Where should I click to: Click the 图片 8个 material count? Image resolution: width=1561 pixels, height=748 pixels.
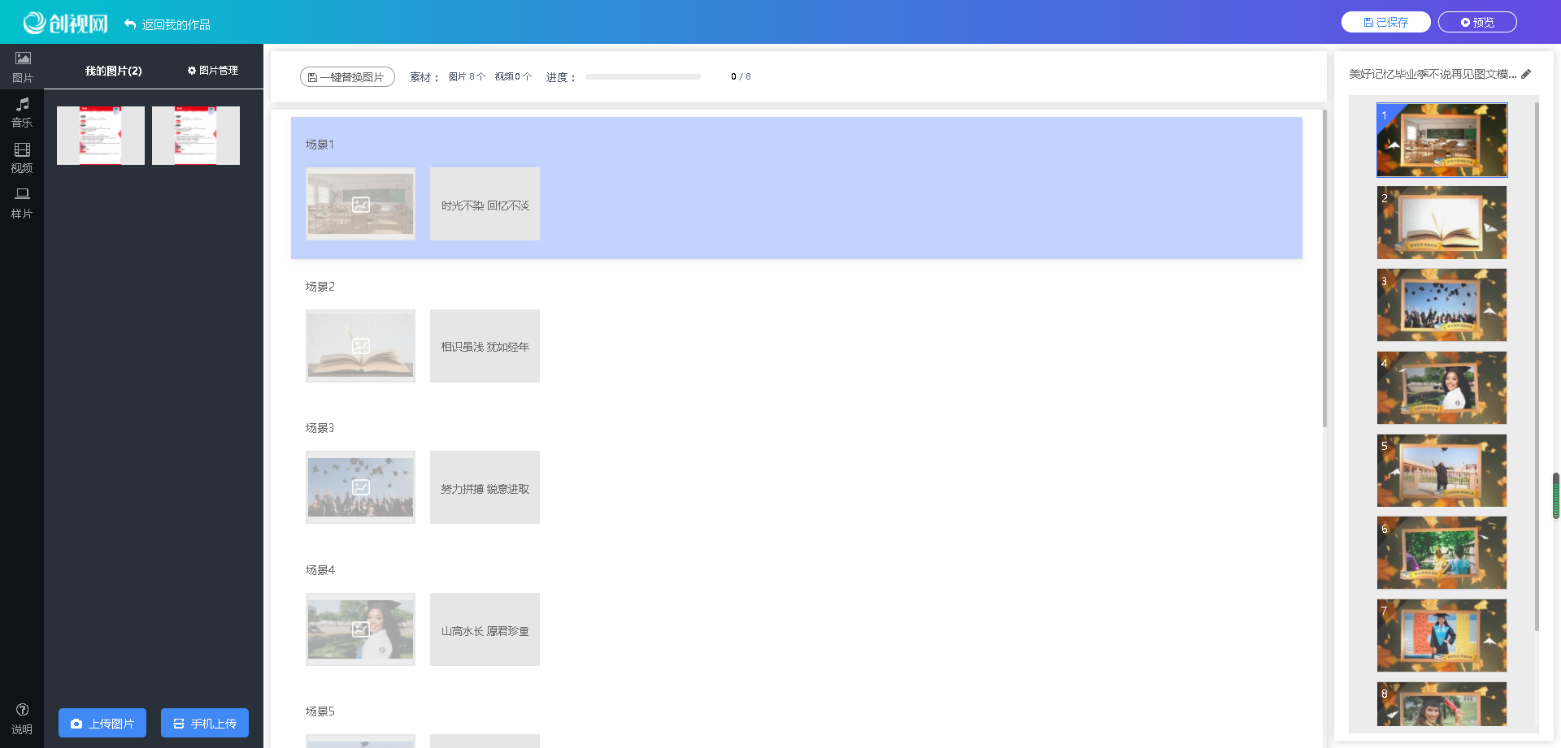(x=467, y=76)
